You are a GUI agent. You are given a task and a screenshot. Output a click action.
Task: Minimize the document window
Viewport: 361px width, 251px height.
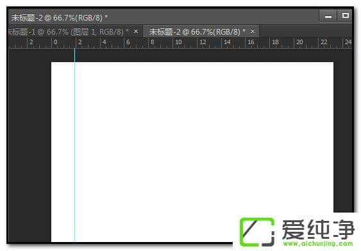[x=328, y=16]
